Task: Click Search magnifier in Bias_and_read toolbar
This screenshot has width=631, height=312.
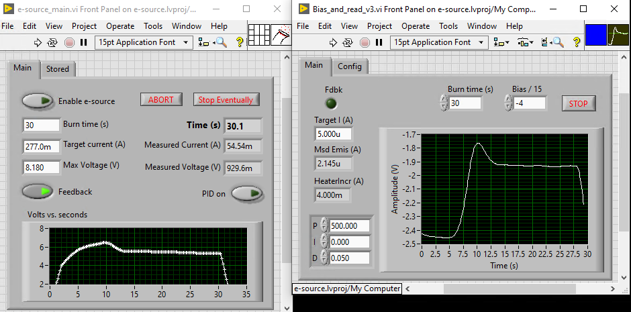Action: pyautogui.click(x=556, y=42)
